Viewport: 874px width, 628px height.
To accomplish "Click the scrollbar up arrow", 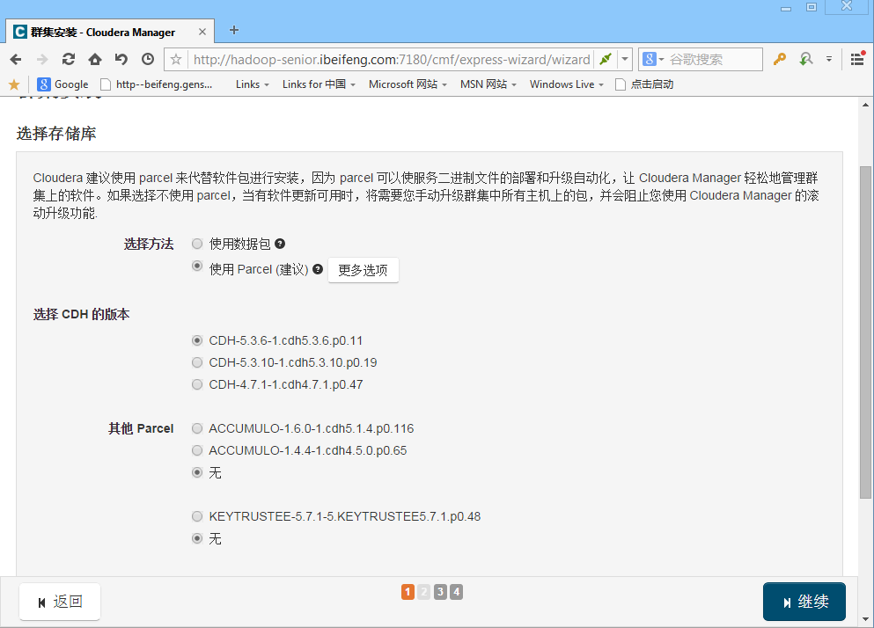I will pos(865,104).
